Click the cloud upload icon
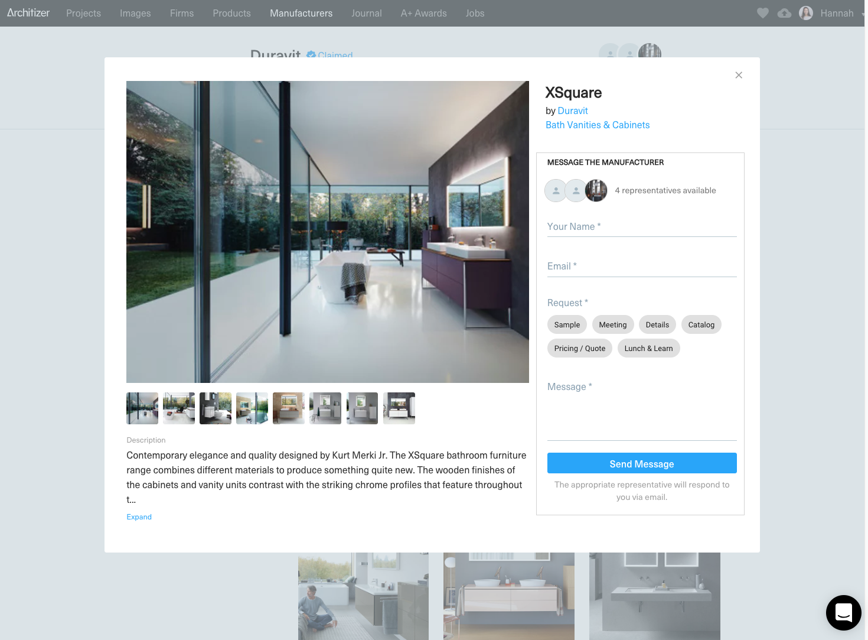Image resolution: width=868 pixels, height=640 pixels. coord(784,13)
